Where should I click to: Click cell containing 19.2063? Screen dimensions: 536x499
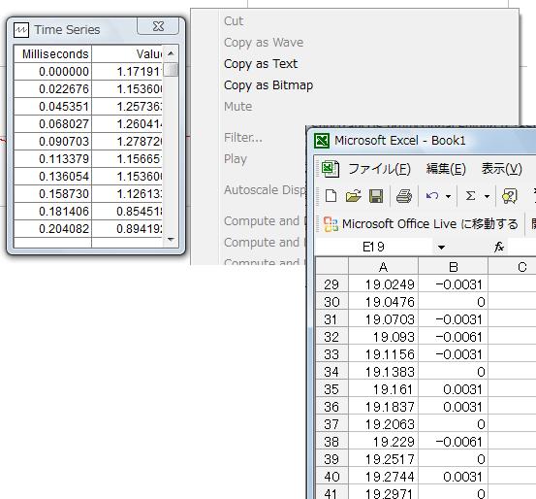(383, 424)
